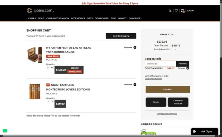
Task: Focus the coupon Enter Code field
Action: coord(160,64)
